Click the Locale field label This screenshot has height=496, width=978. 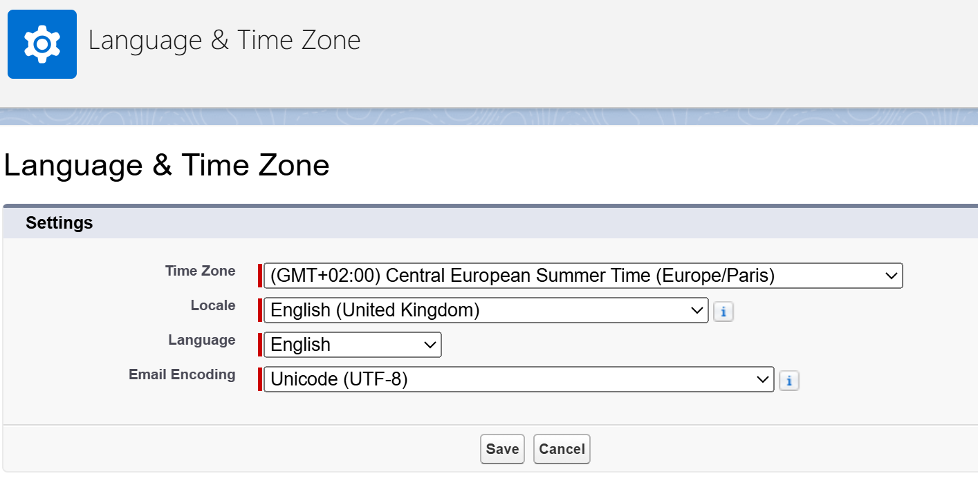tap(213, 305)
